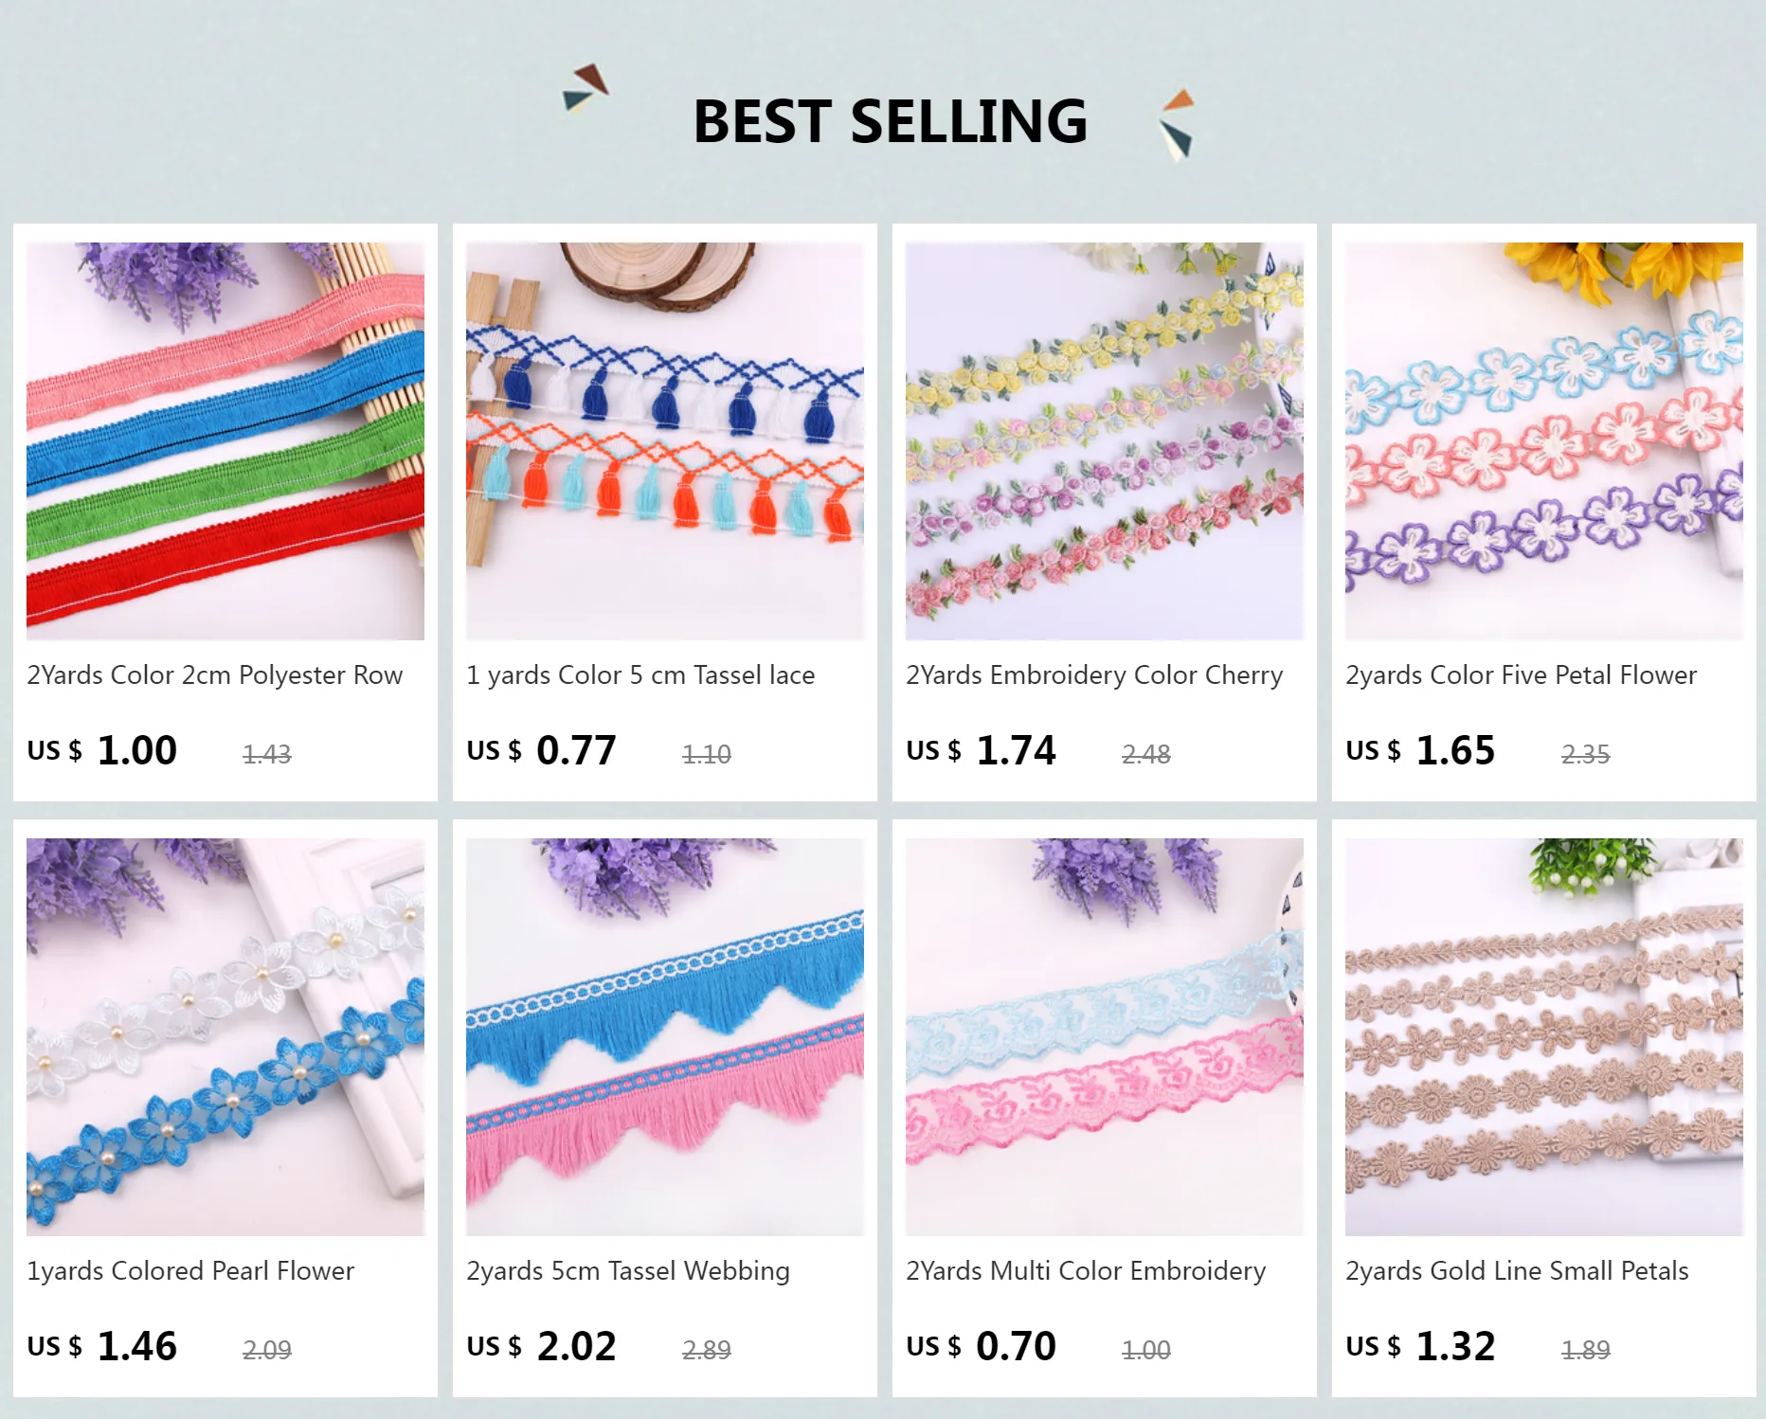View the Multi Color Embroidery lace image
The width and height of the screenshot is (1766, 1419).
[1105, 1036]
